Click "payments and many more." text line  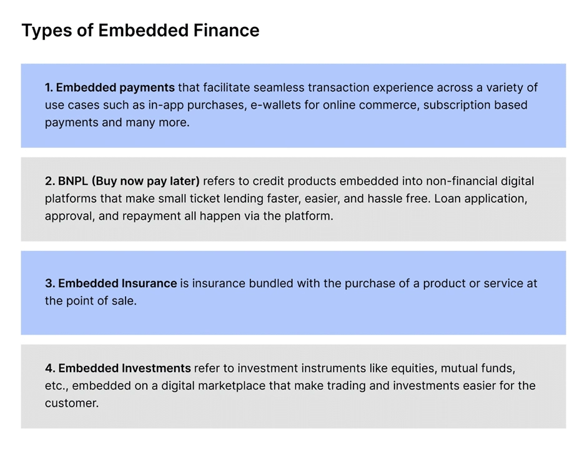pos(117,122)
